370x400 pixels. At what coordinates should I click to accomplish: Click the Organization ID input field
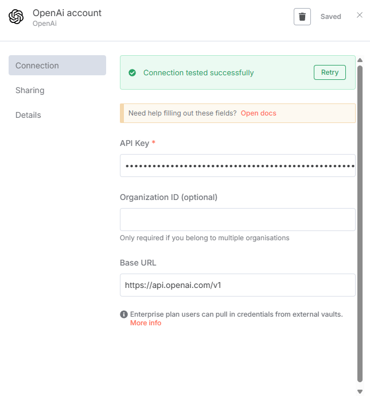[237, 220]
